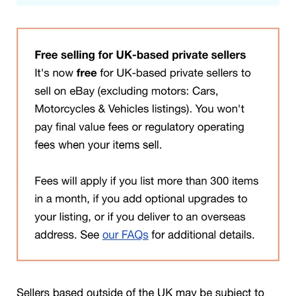Image resolution: width=296 pixels, height=296 pixels.
Task: Click the line starting "in a month, if you add"
Action: 141,199
